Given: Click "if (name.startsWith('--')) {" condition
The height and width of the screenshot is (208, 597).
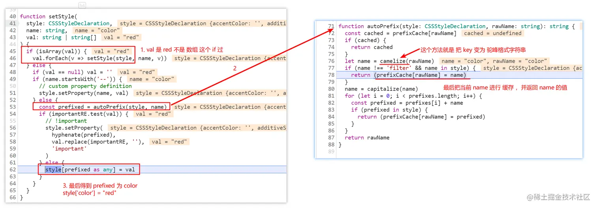Looking at the screenshot, I should [77, 79].
